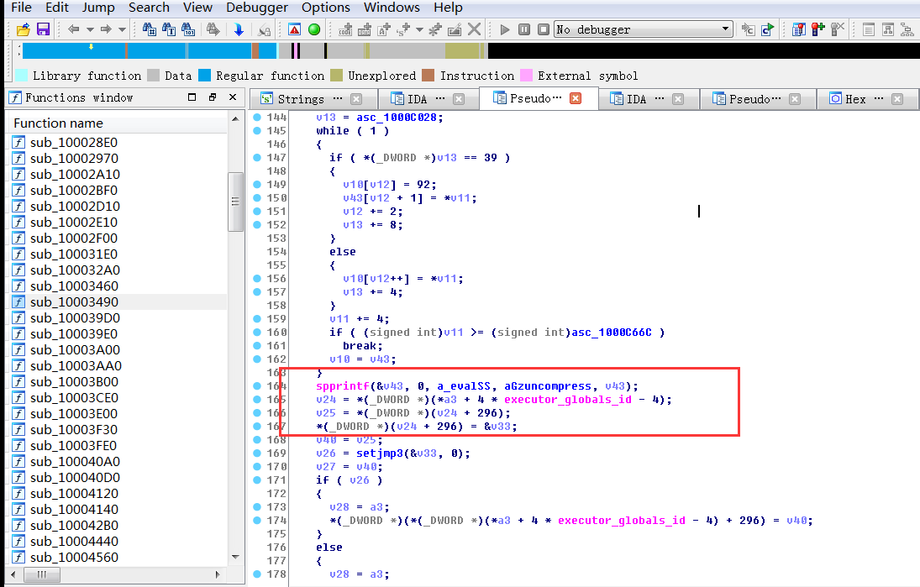Click the binary sequence search icon
Image resolution: width=920 pixels, height=587 pixels.
188,29
